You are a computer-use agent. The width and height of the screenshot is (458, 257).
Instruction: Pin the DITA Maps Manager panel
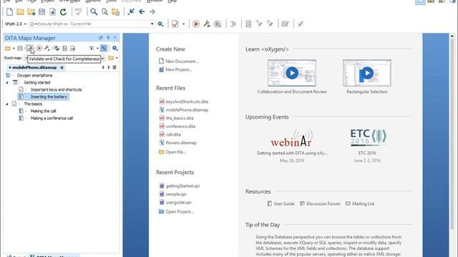click(108, 38)
